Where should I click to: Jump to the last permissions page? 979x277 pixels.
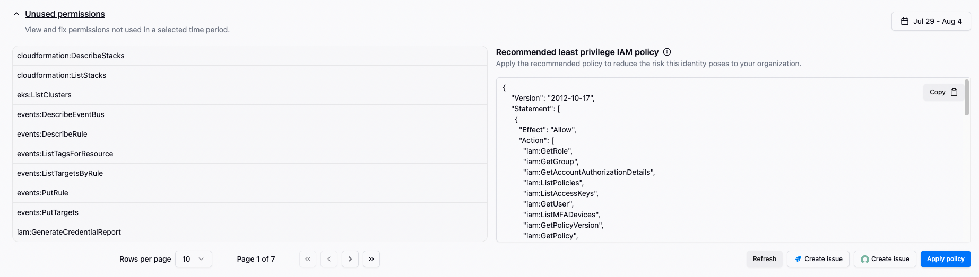pyautogui.click(x=371, y=259)
